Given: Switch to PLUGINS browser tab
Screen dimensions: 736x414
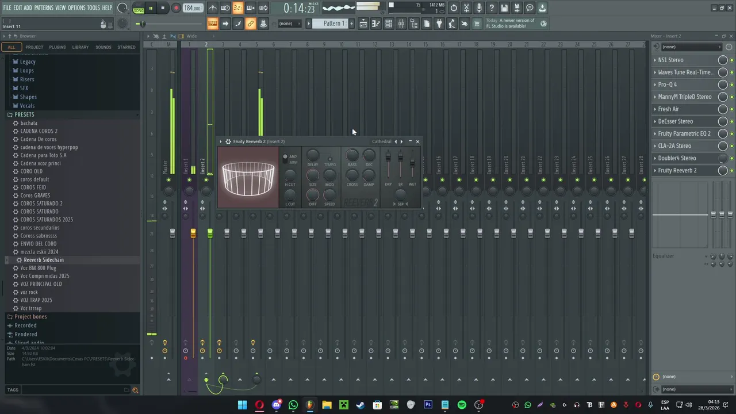Looking at the screenshot, I should pos(57,47).
